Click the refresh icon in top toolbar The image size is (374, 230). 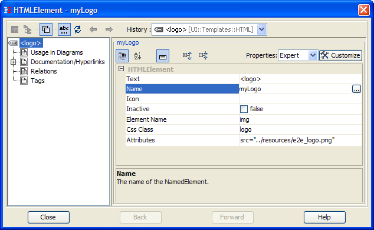coord(77,29)
